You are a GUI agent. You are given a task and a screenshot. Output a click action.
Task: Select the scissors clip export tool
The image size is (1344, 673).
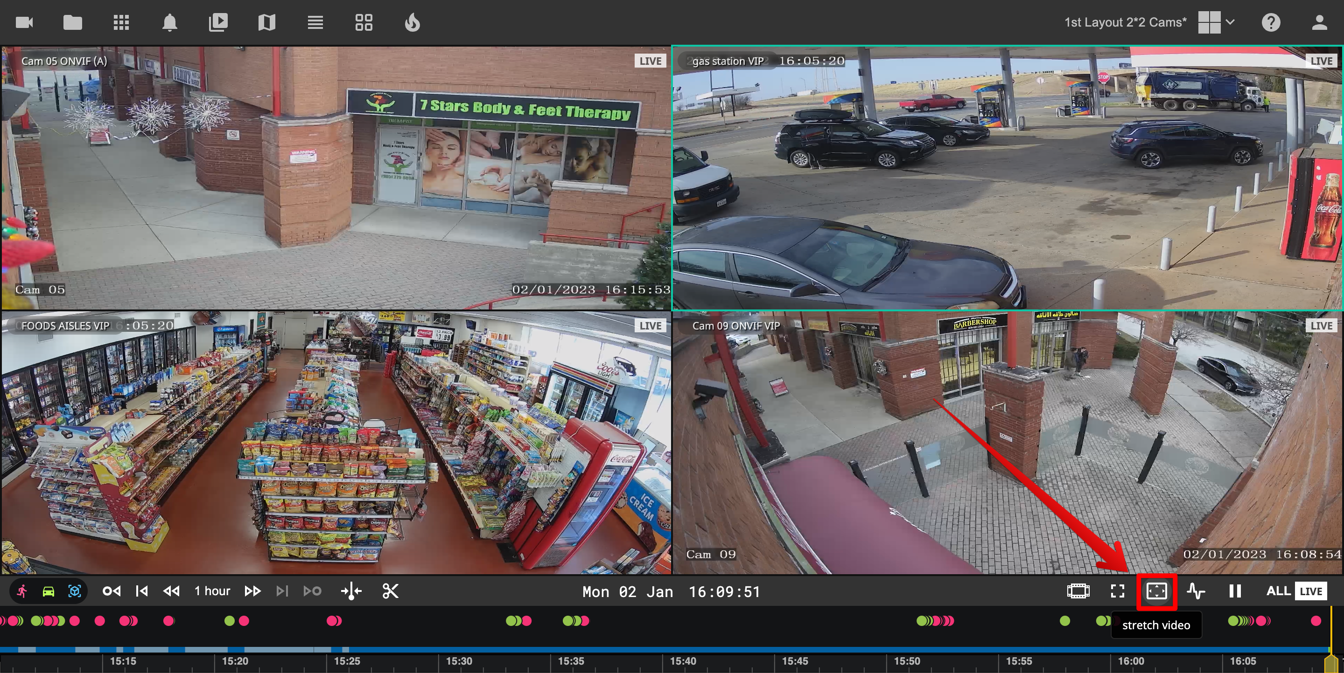coord(390,591)
